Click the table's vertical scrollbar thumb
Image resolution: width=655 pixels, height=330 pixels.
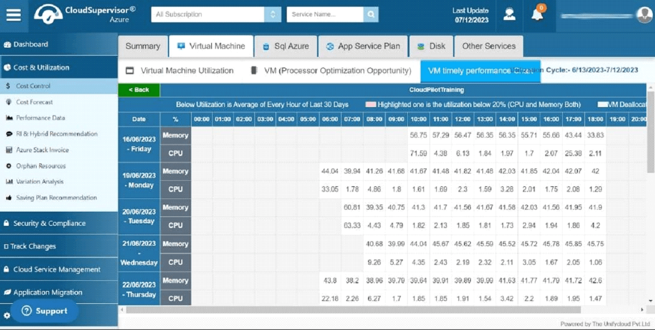click(650, 132)
